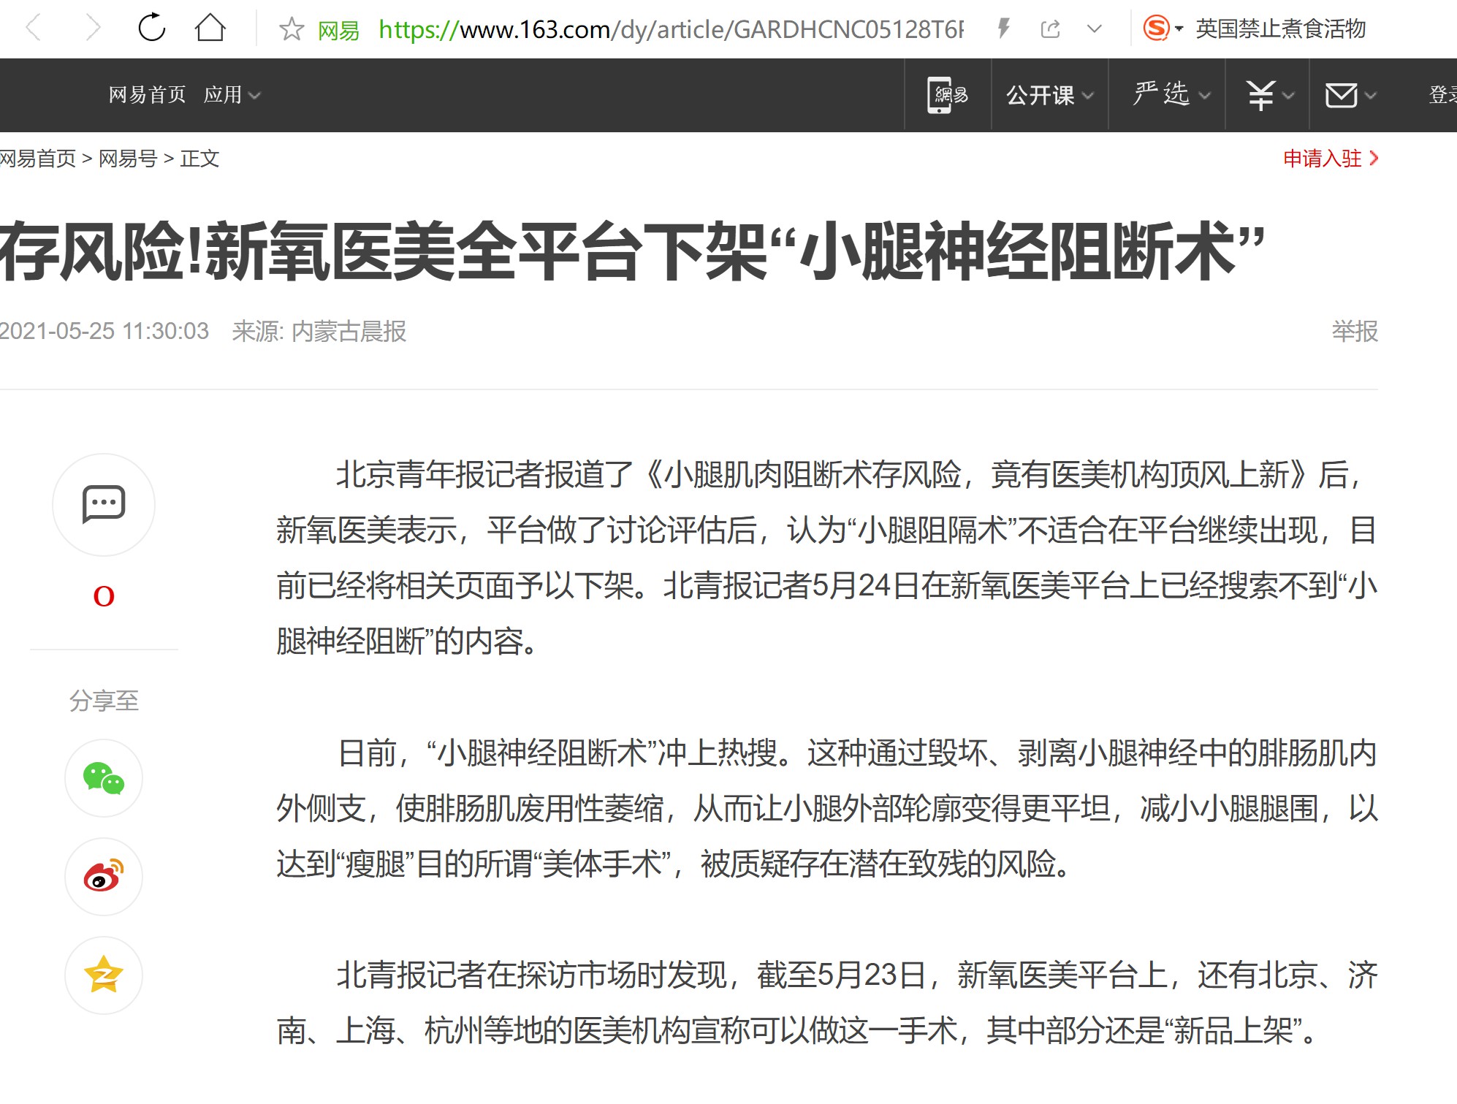Reload the page with refresh icon

click(151, 28)
